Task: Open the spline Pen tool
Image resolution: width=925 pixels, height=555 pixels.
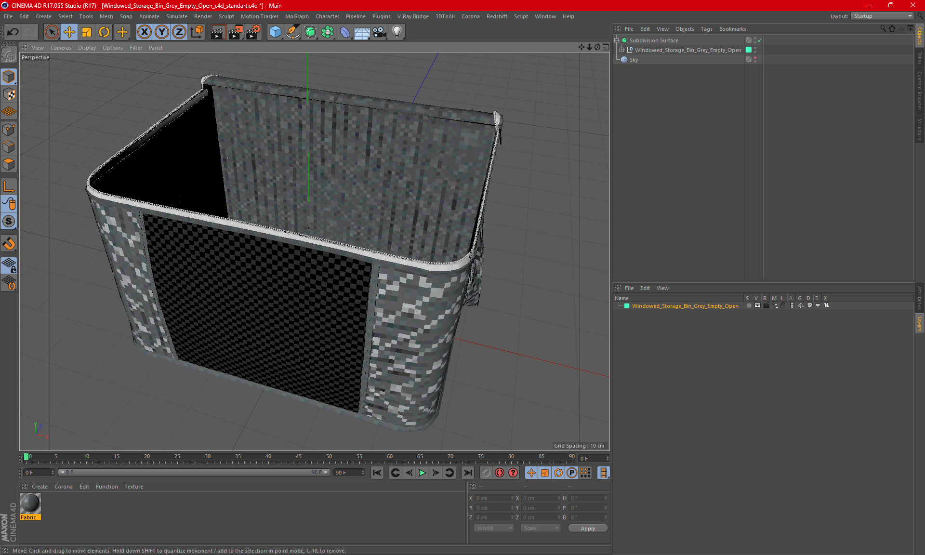Action: point(293,32)
